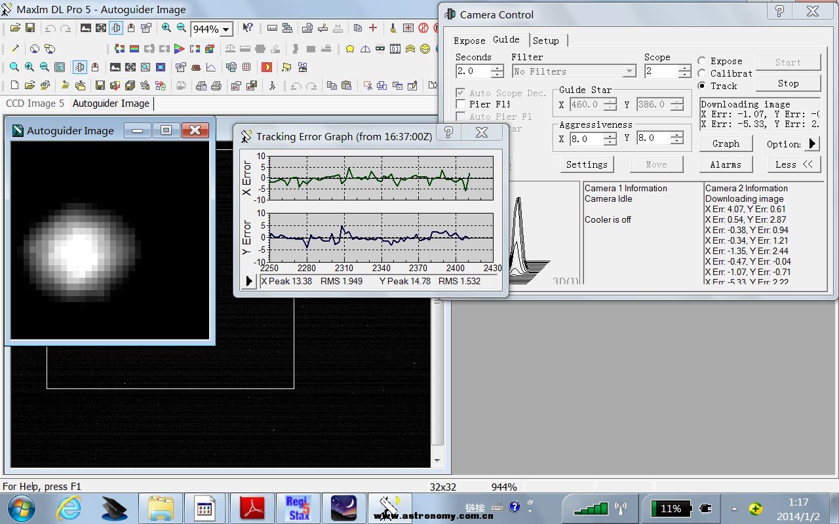Click the Stop button
The width and height of the screenshot is (839, 524).
[x=788, y=83]
